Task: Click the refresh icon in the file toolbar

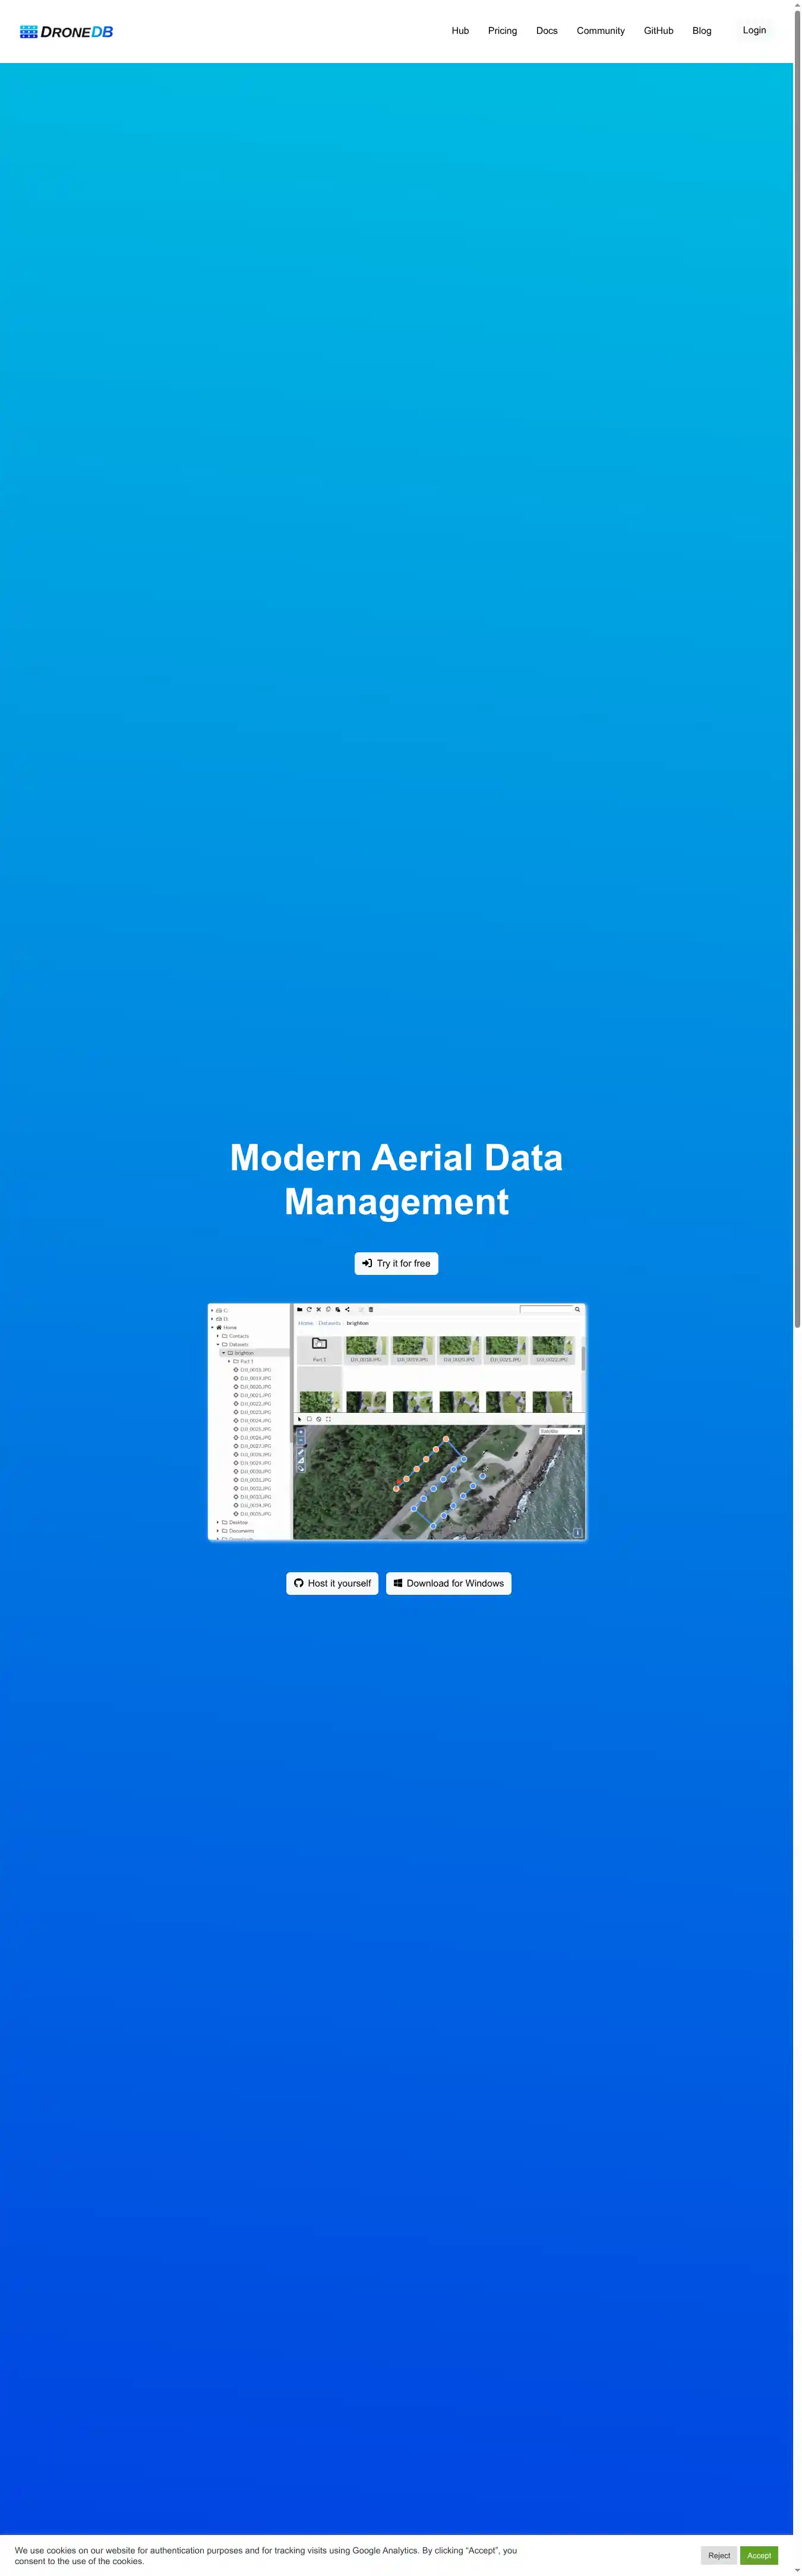Action: pos(308,1309)
